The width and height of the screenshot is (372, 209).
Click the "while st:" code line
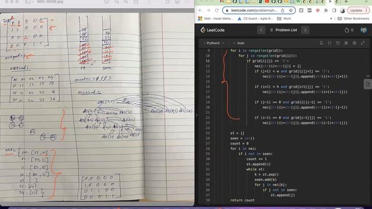coord(255,169)
